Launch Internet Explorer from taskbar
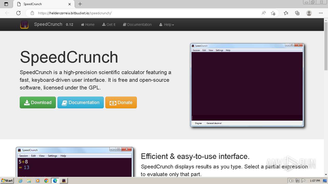This screenshot has width=328, height=184. coord(20,181)
